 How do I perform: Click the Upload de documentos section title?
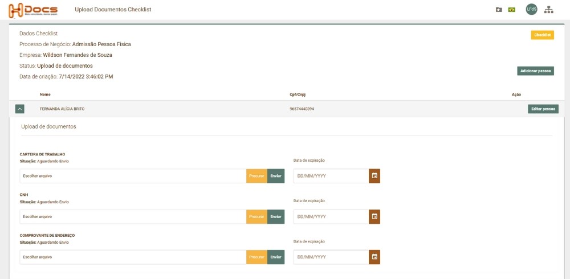coord(48,127)
